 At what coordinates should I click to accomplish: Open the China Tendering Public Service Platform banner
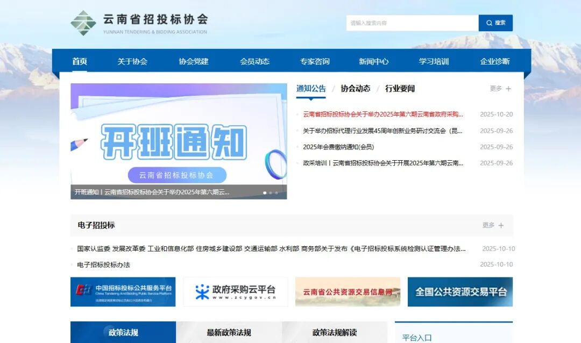123,292
